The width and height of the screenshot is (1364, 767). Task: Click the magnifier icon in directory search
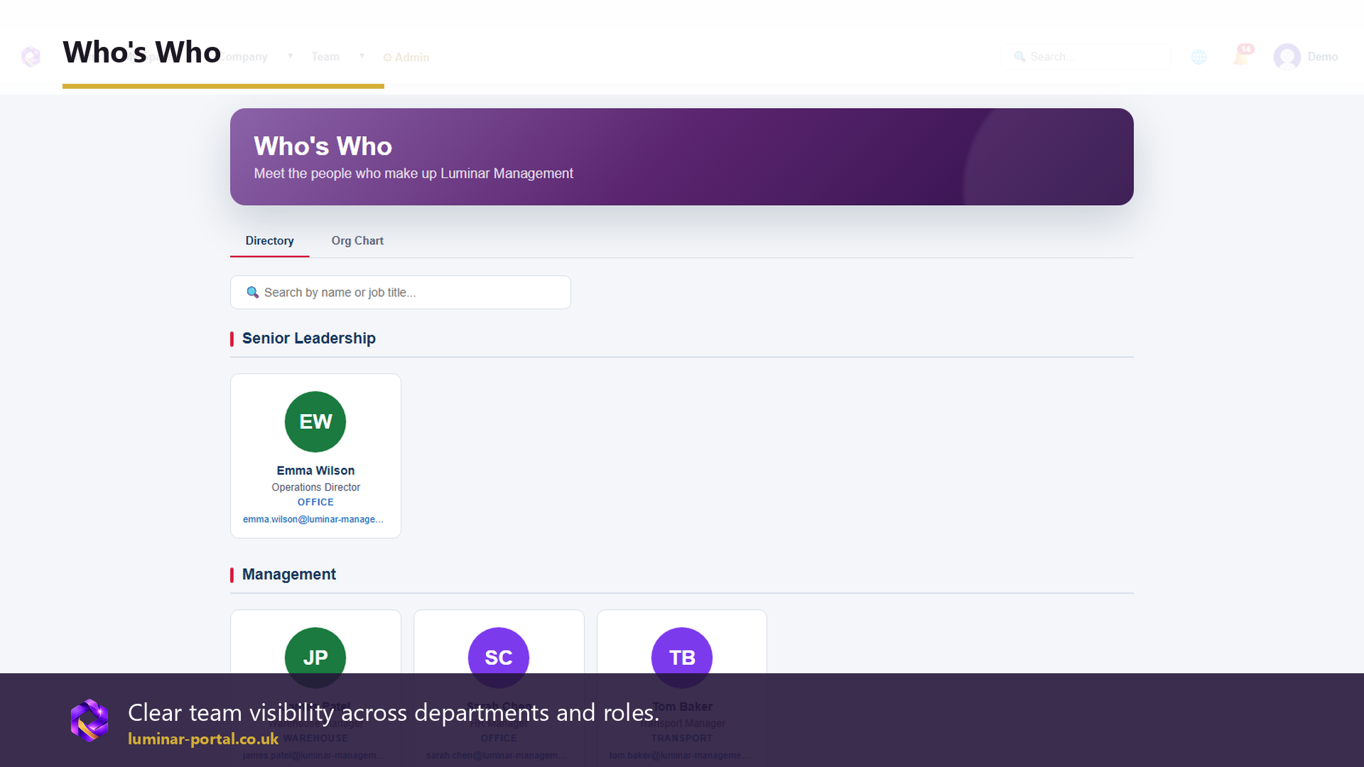click(x=252, y=293)
